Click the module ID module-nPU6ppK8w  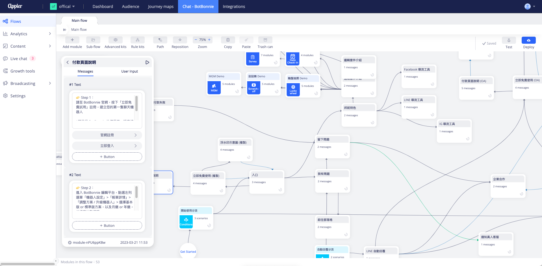pos(89,243)
